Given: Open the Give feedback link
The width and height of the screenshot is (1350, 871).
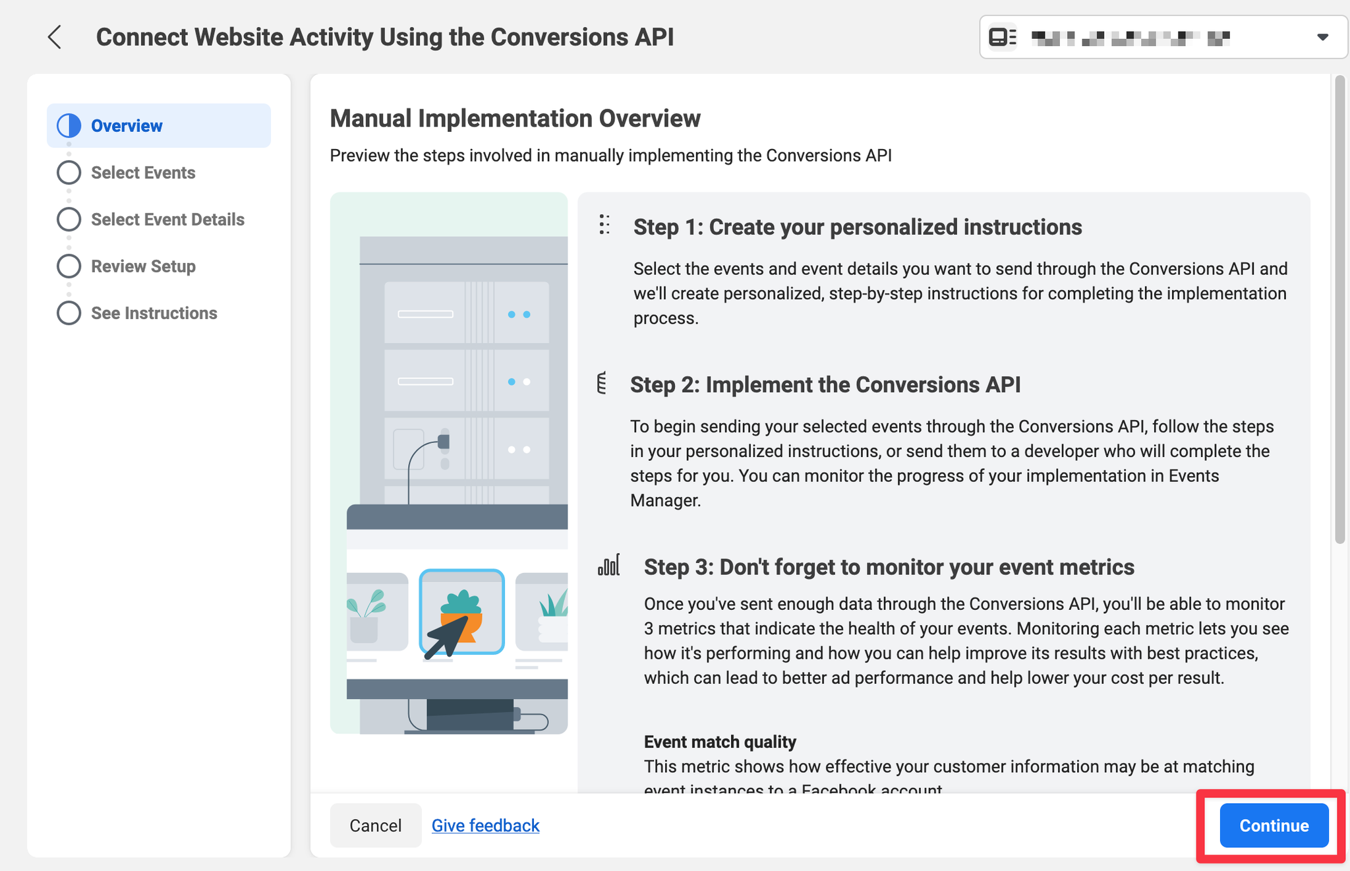Looking at the screenshot, I should 485,826.
